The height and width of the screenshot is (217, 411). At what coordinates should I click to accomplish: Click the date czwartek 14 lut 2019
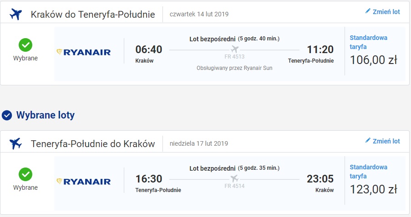coord(199,14)
